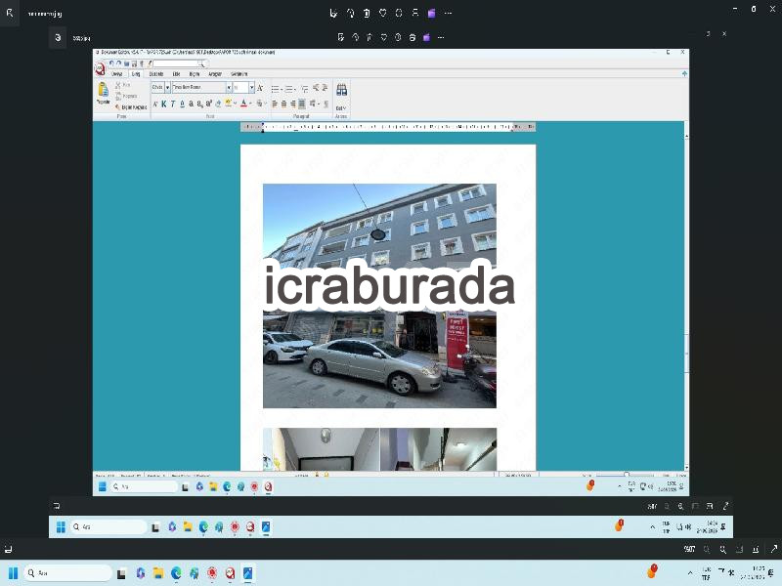Zoom in using the outer Photos bottom bar
The image size is (782, 586).
click(722, 549)
